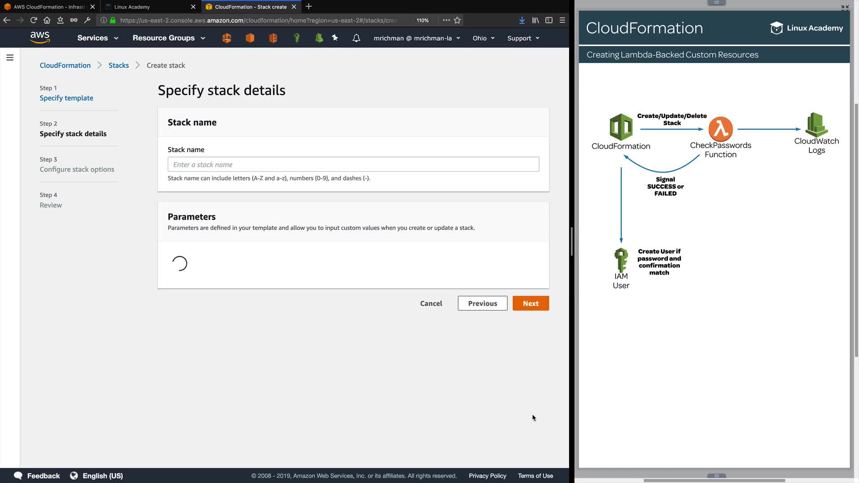Click the Previous button
Image resolution: width=859 pixels, height=483 pixels.
click(482, 303)
